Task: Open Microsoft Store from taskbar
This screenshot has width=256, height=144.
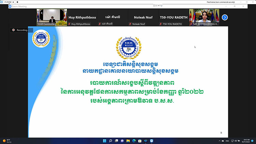Action: [140, 141]
